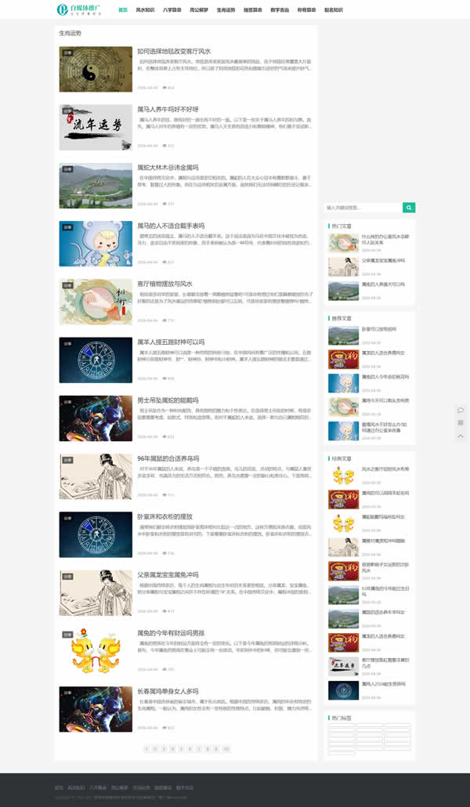Click the yin-yang bagua thumbnail image
The height and width of the screenshot is (807, 470).
coord(96,69)
